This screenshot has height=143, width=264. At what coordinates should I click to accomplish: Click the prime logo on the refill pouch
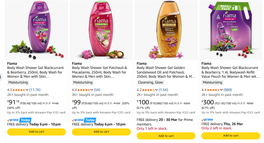[x=207, y=120]
